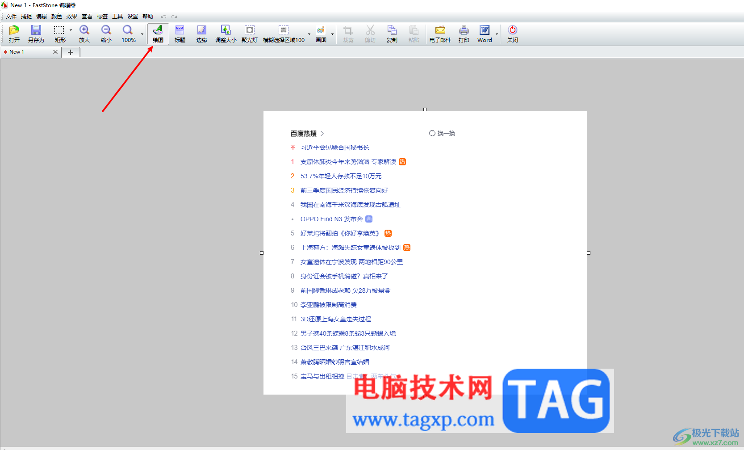Click the undo arrow in menu bar
Viewport: 744px width, 450px height.
point(163,17)
